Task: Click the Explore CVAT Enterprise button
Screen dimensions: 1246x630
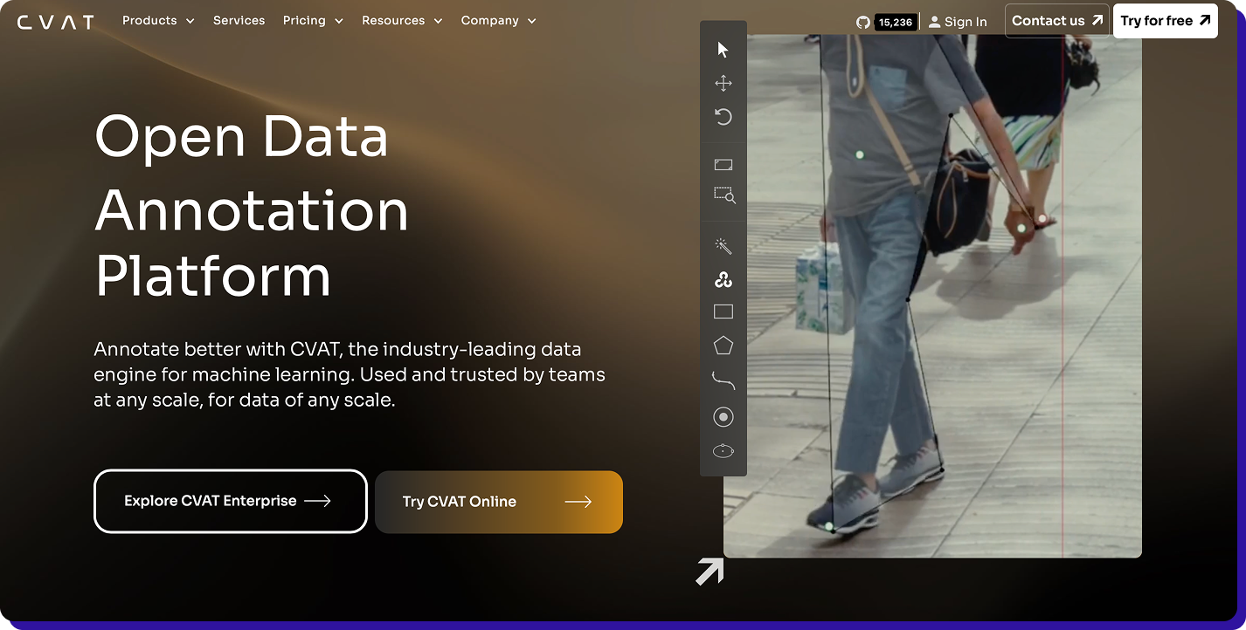Action: (230, 501)
